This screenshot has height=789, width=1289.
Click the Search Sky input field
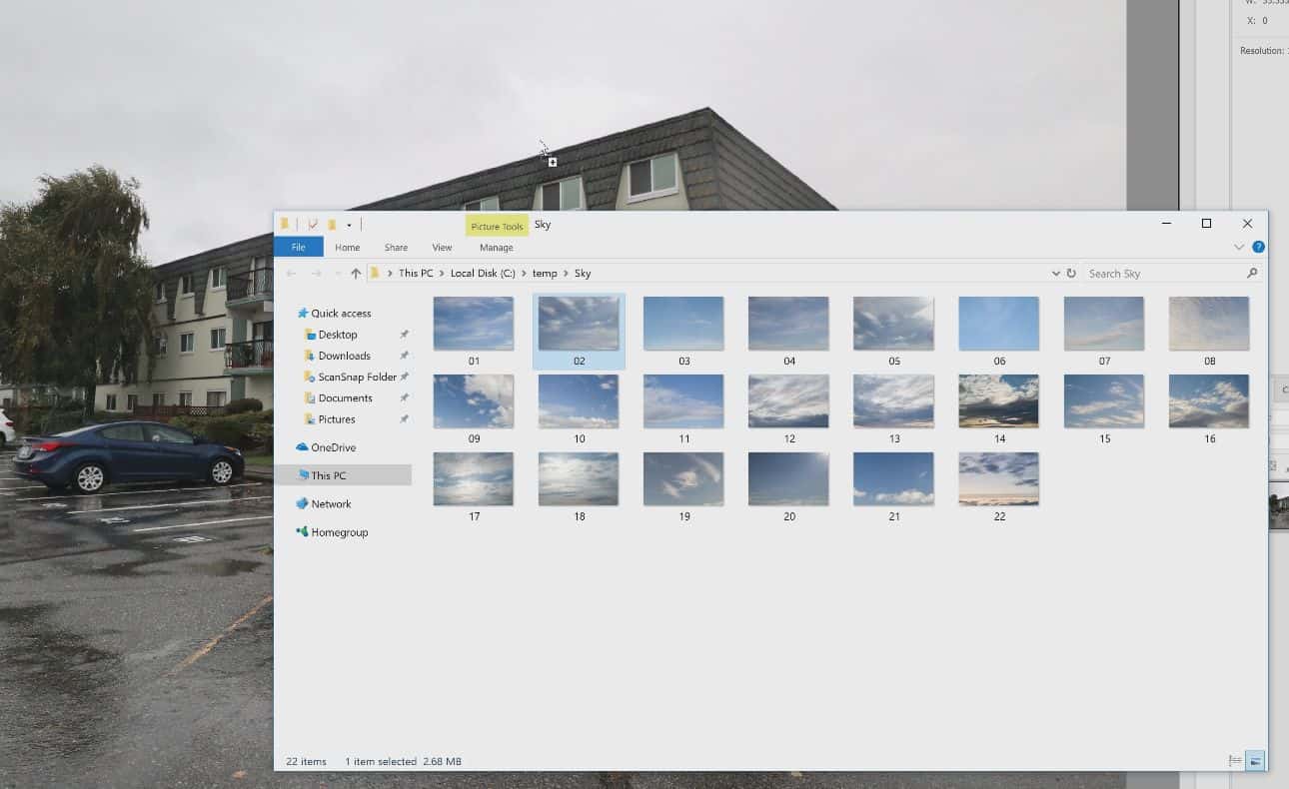click(x=1164, y=273)
